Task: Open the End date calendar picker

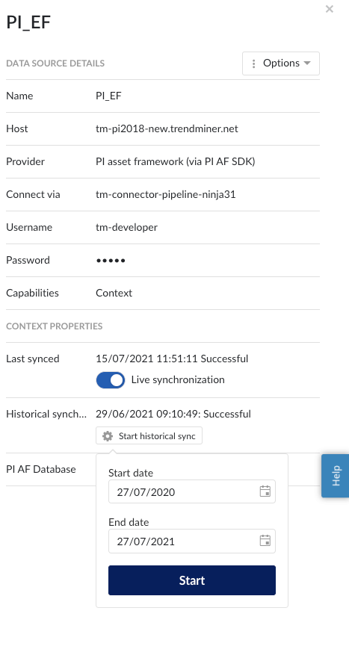Action: (x=265, y=541)
